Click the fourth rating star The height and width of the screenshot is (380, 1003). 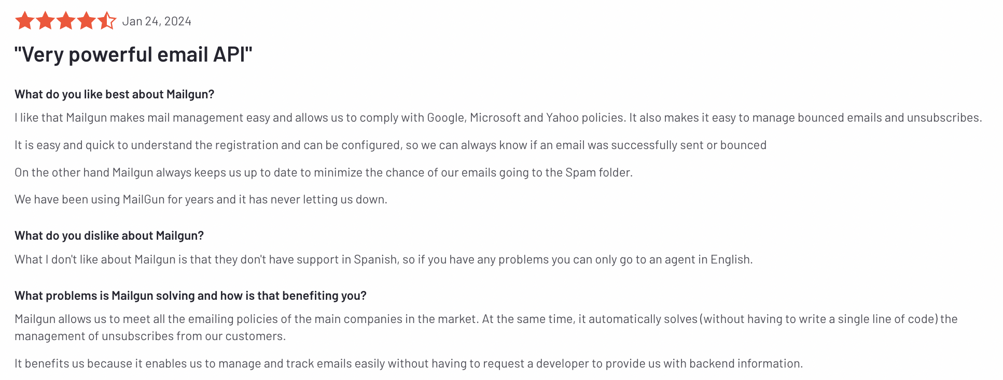(86, 21)
